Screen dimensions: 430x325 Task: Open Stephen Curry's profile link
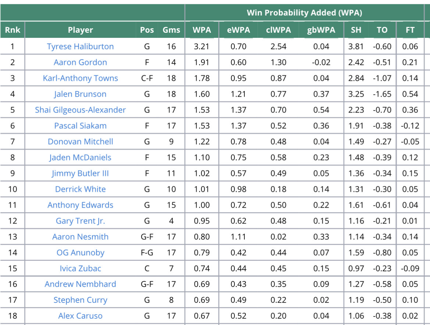[80, 300]
